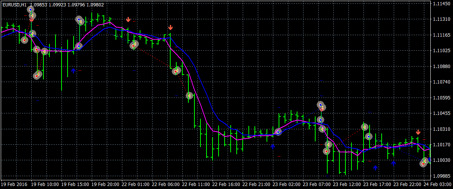Image resolution: width=453 pixels, height=189 pixels.
Task: Click the 22 Feb 21:00 time label
Action: pos(257,184)
